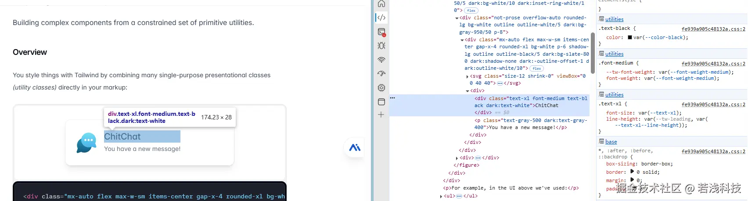Open the DevTools Welcome home icon
Image resolution: width=748 pixels, height=201 pixels.
[x=381, y=4]
